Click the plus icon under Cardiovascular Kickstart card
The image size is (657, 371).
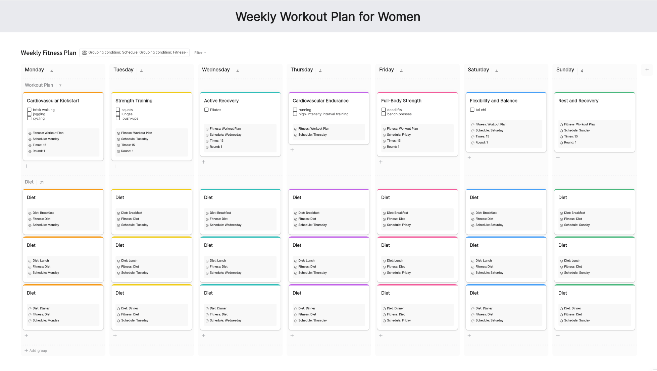point(26,166)
